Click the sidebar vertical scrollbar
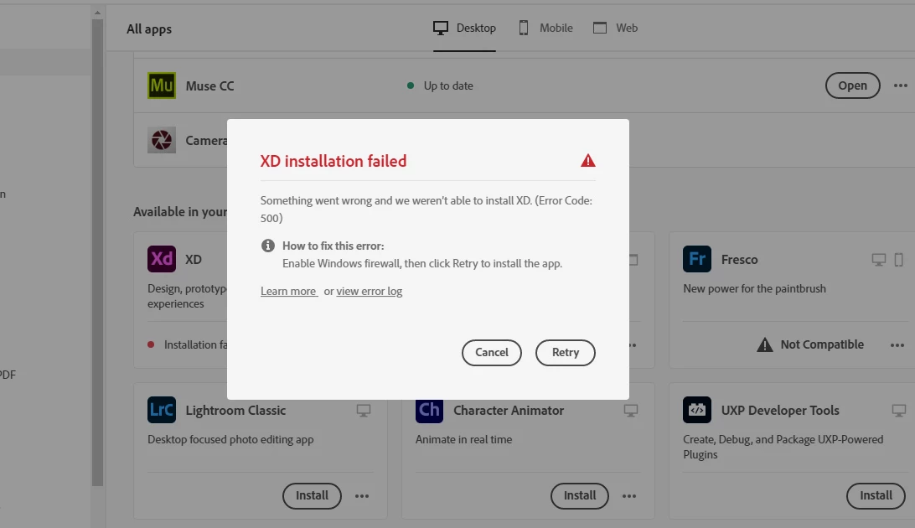The height and width of the screenshot is (528, 915). (97, 251)
